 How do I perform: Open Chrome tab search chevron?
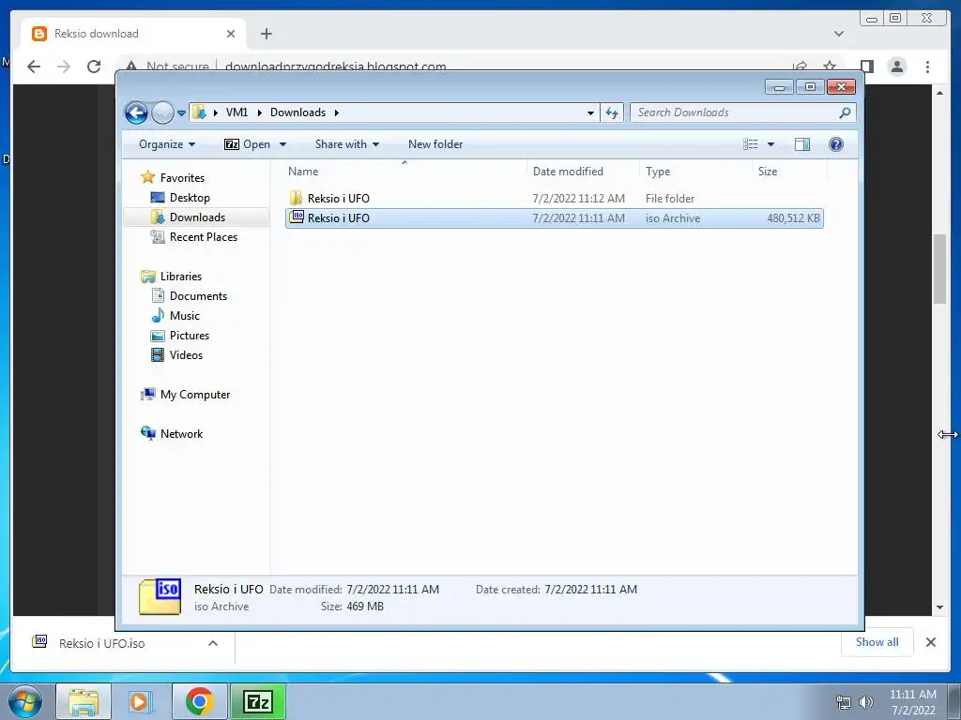point(839,34)
